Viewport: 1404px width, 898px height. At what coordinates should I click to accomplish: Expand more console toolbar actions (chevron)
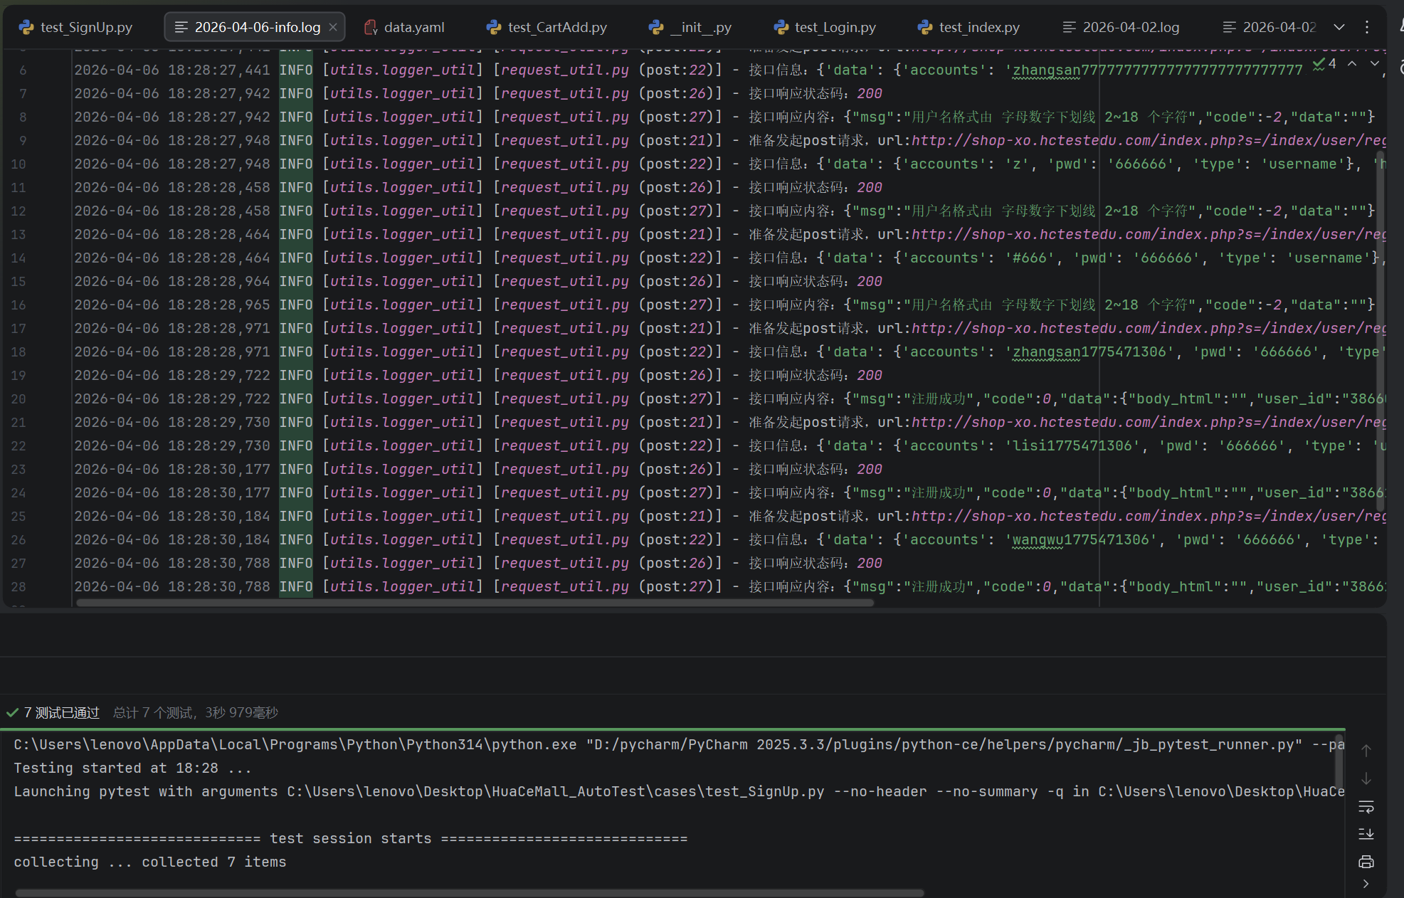(1366, 884)
